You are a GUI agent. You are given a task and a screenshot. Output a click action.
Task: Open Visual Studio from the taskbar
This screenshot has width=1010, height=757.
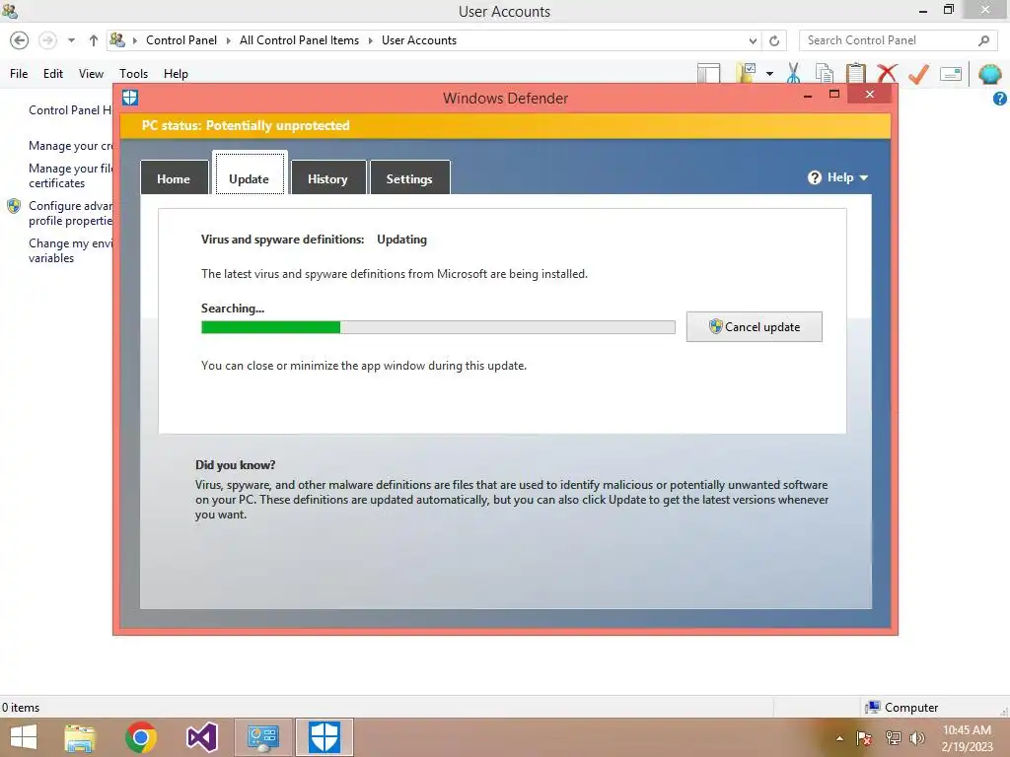[202, 737]
